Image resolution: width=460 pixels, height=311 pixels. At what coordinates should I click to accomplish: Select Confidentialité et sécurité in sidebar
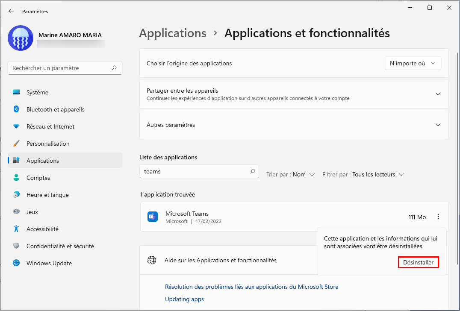[65, 246]
